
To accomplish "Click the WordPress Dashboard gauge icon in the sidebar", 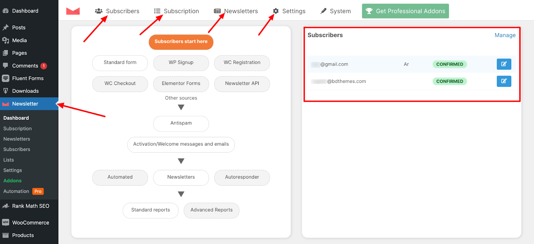I will (6, 11).
